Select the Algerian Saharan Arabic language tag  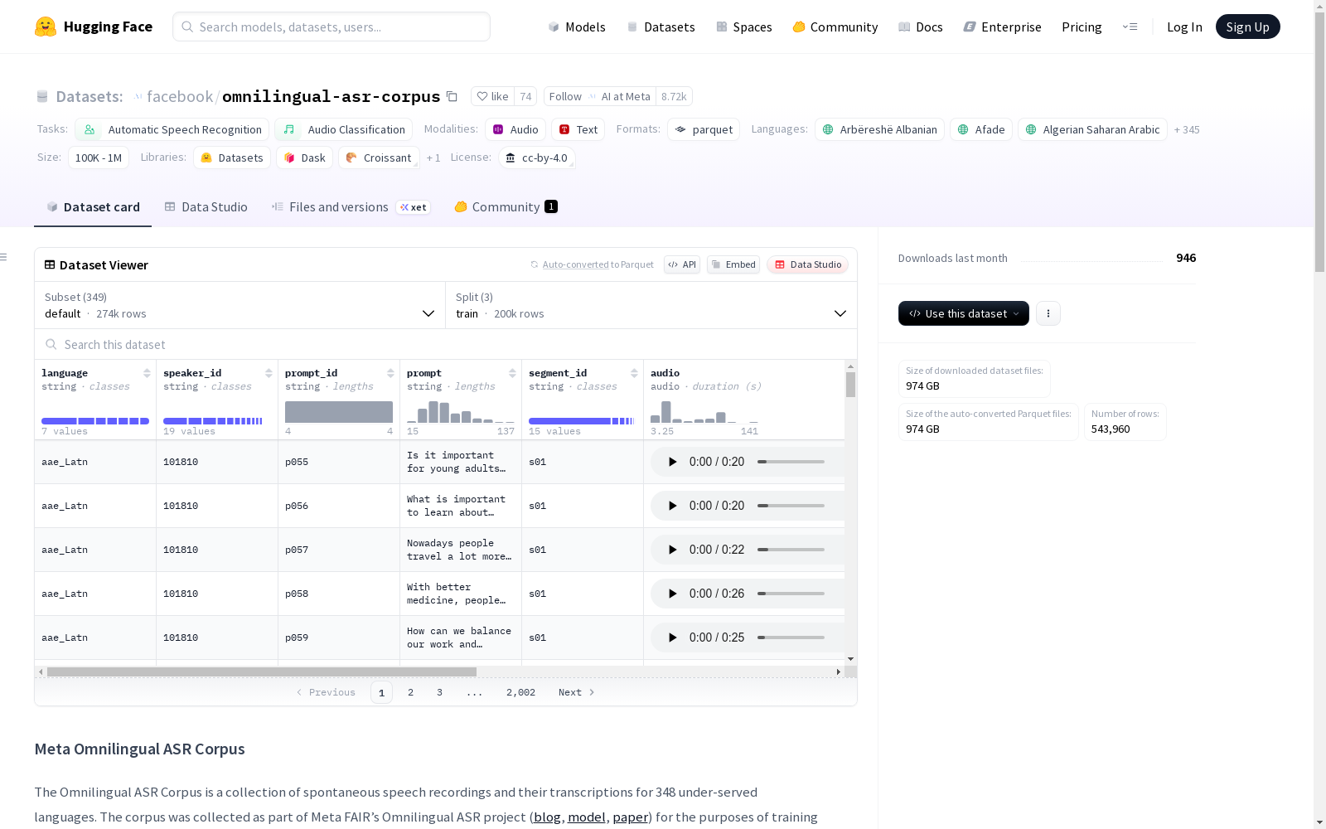[1092, 129]
